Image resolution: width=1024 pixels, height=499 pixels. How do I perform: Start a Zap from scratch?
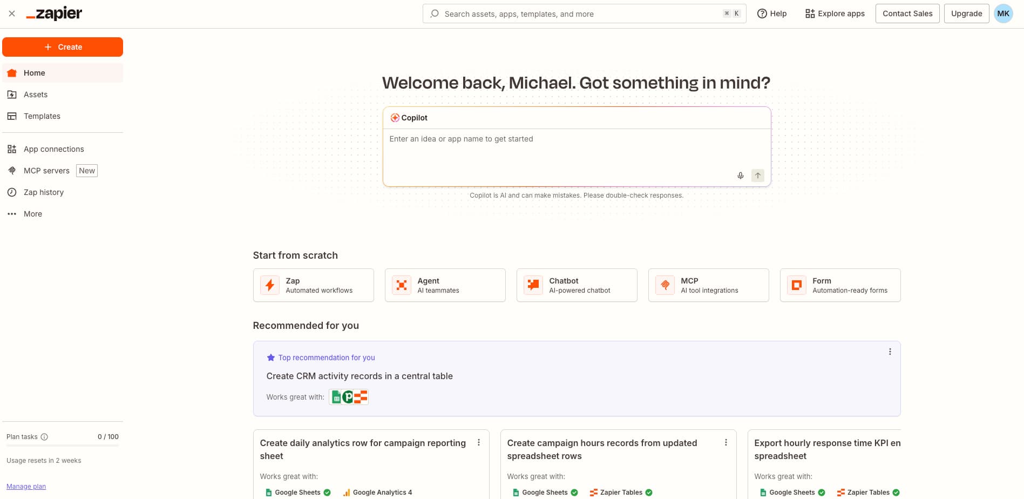313,285
